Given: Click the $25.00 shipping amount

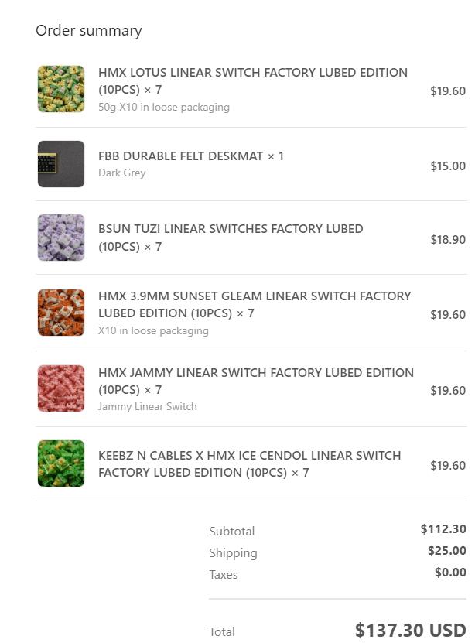Looking at the screenshot, I should coord(447,550).
